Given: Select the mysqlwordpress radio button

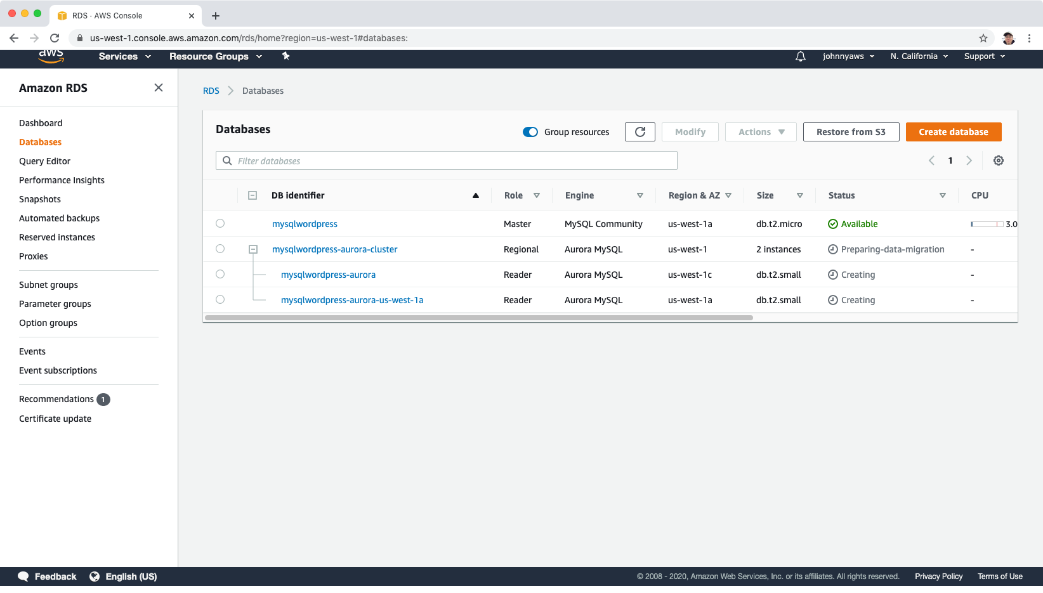Looking at the screenshot, I should pyautogui.click(x=220, y=223).
